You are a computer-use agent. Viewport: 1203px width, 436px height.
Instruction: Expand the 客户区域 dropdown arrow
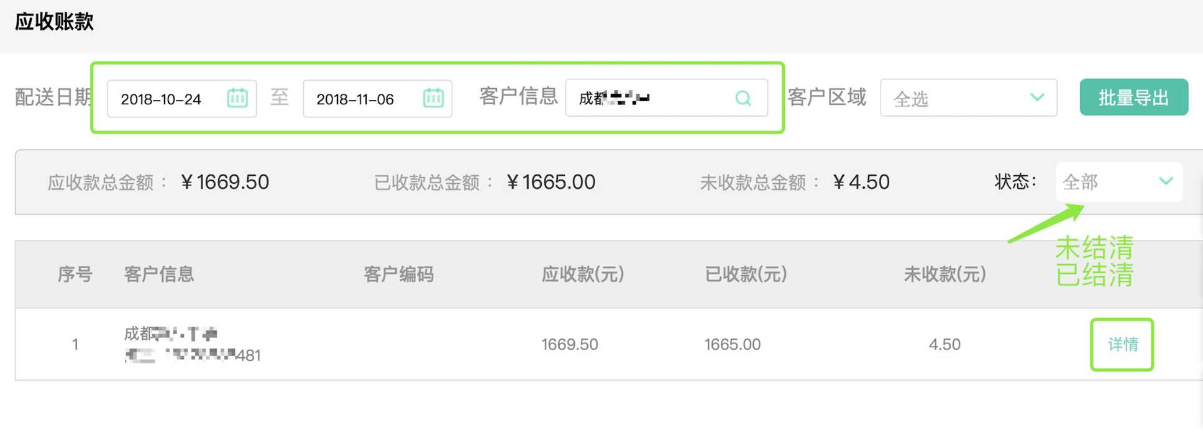pyautogui.click(x=1036, y=98)
